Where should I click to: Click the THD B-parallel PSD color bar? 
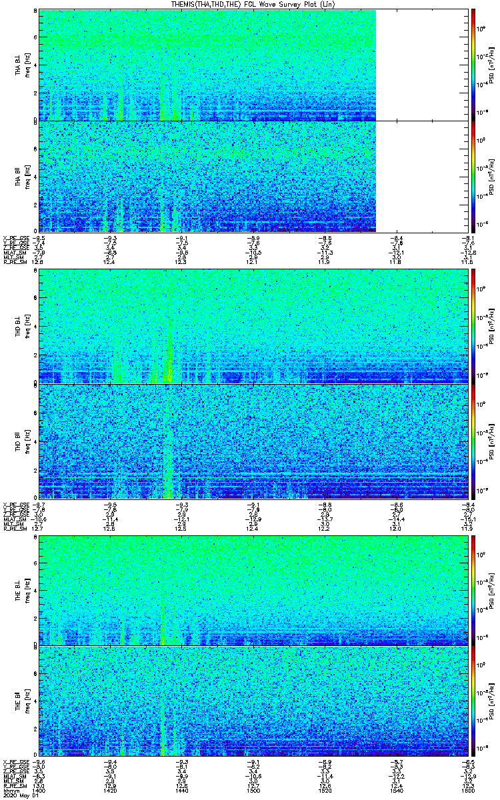473,441
